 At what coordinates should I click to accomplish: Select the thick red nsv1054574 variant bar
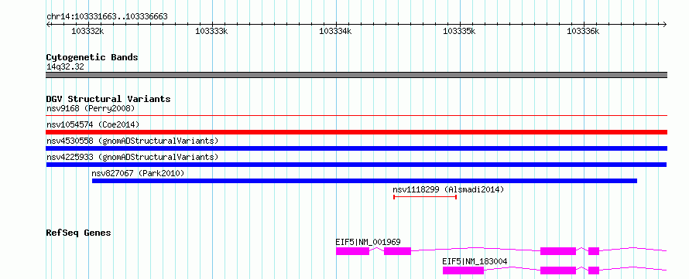point(357,132)
